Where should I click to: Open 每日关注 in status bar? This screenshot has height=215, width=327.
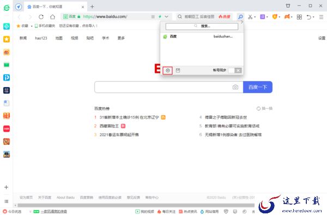[x=166, y=212]
